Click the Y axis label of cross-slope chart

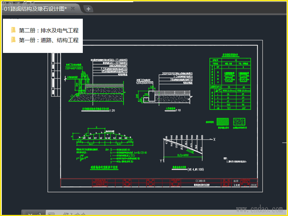pyautogui.click(x=161, y=161)
